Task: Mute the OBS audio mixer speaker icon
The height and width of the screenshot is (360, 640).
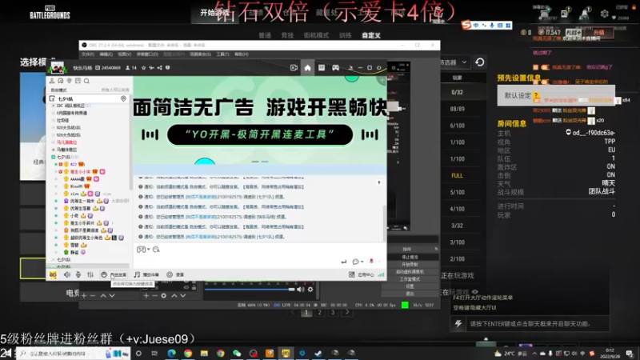Action: (301, 290)
